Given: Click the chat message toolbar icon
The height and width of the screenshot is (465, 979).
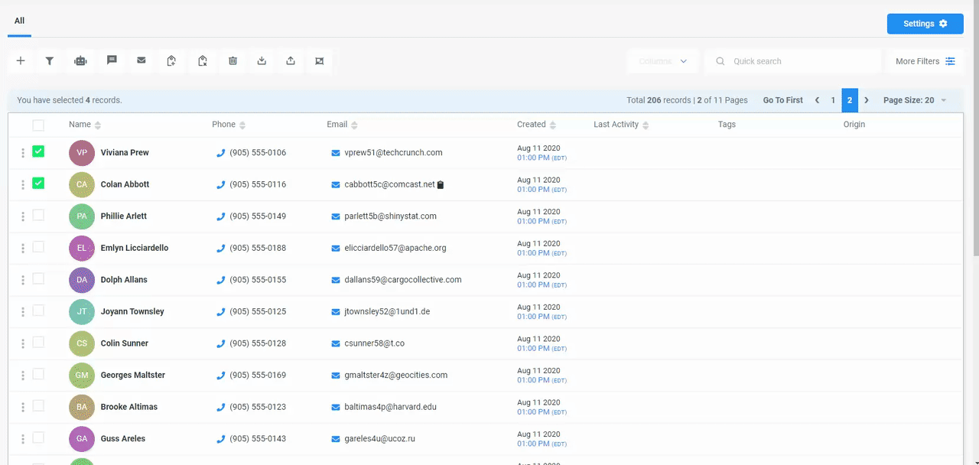Looking at the screenshot, I should pos(112,61).
